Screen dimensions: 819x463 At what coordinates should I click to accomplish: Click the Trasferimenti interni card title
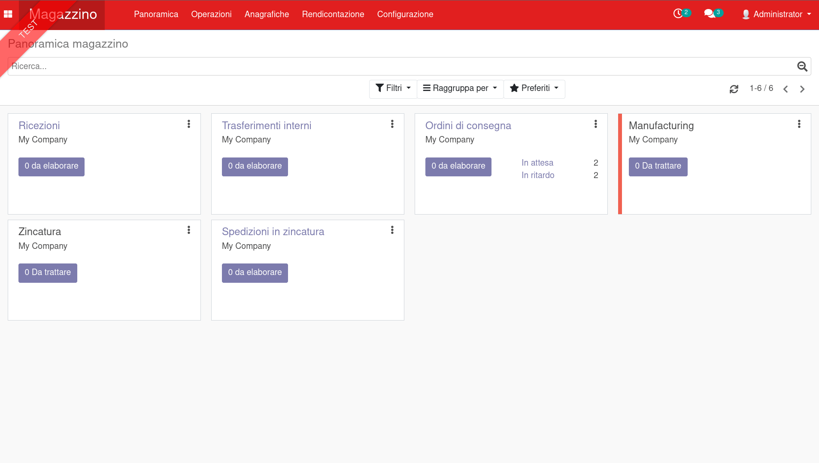point(267,126)
